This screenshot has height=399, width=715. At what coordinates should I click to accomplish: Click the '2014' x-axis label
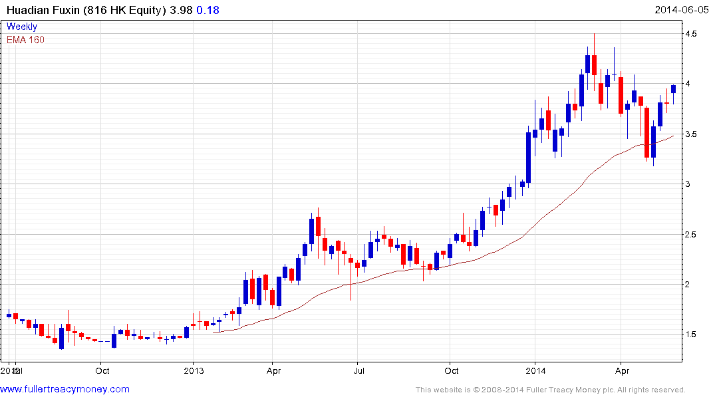click(535, 370)
